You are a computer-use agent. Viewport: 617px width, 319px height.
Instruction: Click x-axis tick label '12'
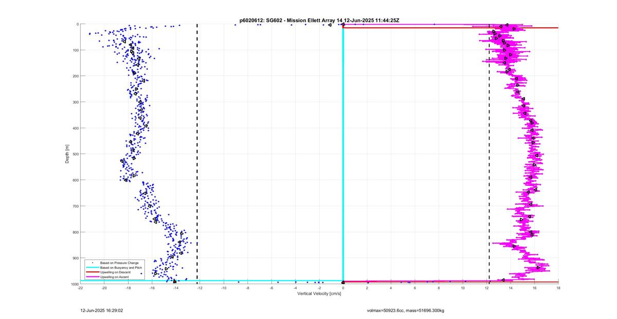tap(486, 288)
